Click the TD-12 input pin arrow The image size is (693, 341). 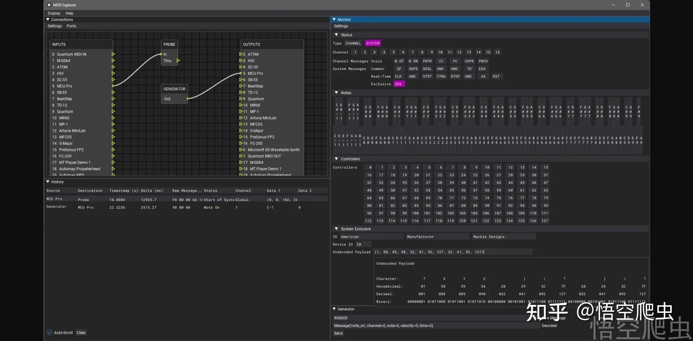click(113, 105)
